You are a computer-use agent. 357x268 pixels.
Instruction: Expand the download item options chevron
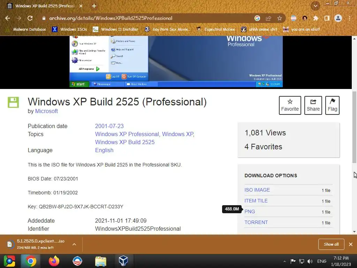(74, 244)
